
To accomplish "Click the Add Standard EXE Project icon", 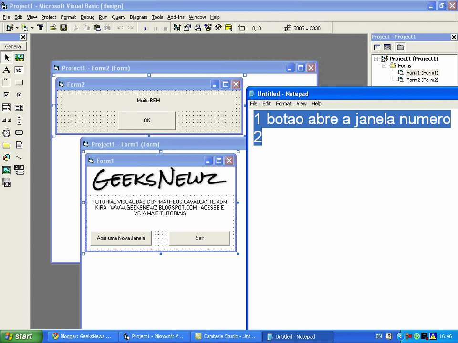I will [10, 28].
